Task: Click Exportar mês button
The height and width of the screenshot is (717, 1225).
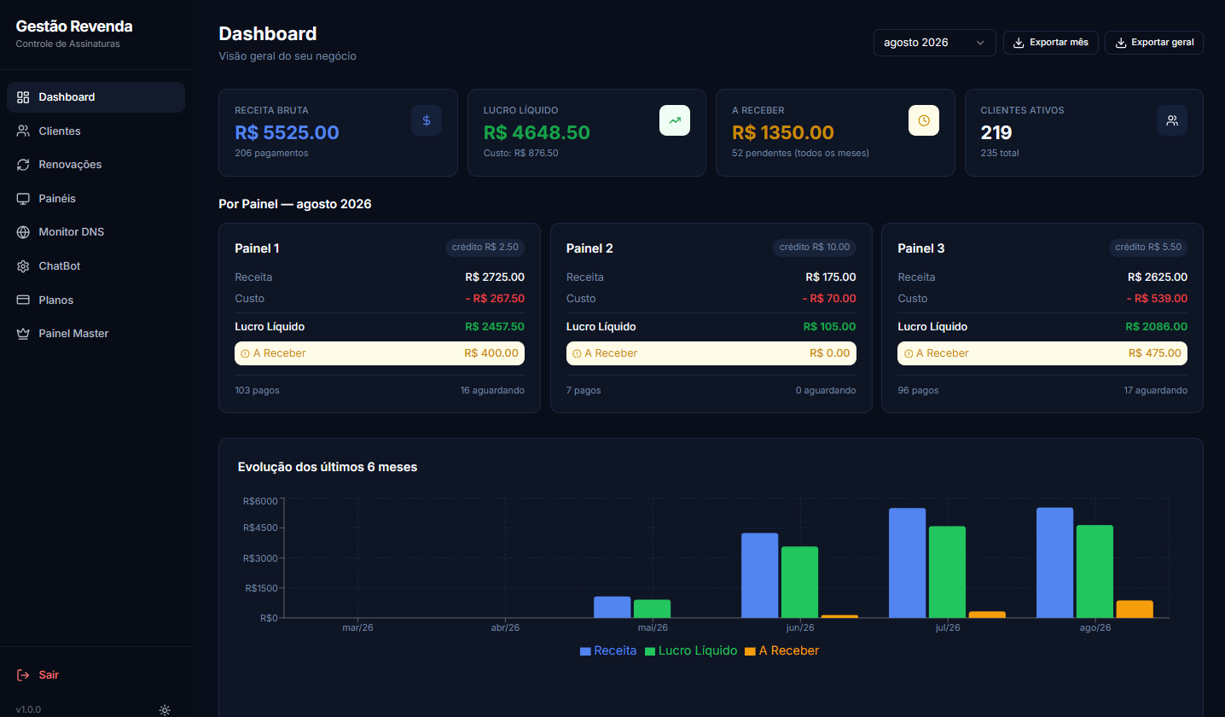Action: [1050, 43]
